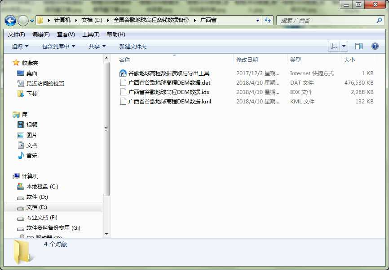Select shortcut 谷歌地球高程数据读取与导出工具
389x270 pixels.
tap(169, 73)
